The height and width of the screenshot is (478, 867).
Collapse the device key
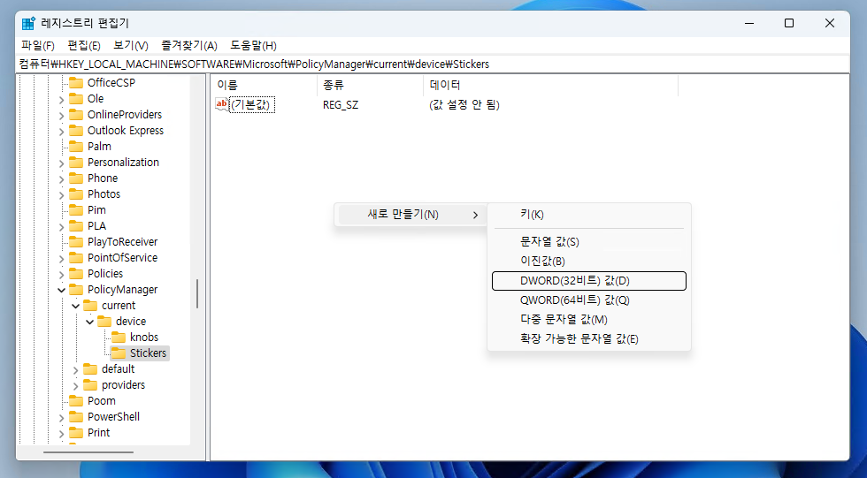(89, 322)
